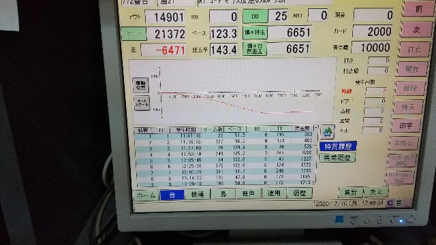Viewport: 436px width, 245px height.
Task: Click the 異常 count field showing 2
Action: click(373, 120)
